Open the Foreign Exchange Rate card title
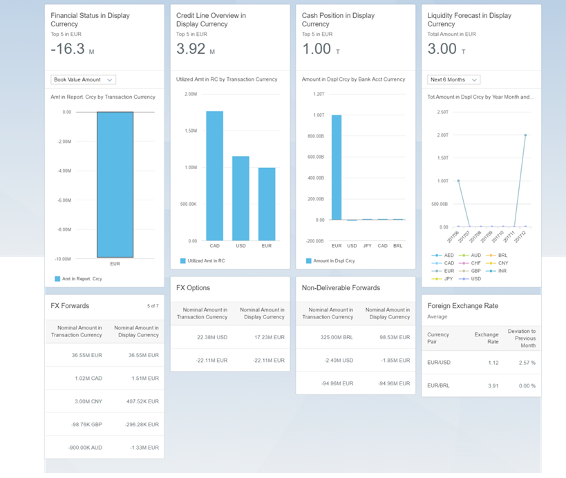566x478 pixels. pos(462,305)
